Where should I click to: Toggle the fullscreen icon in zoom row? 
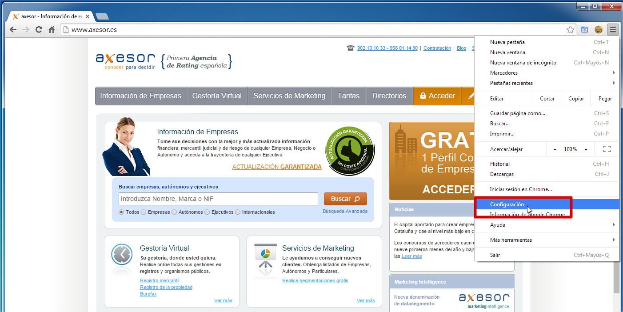point(607,149)
